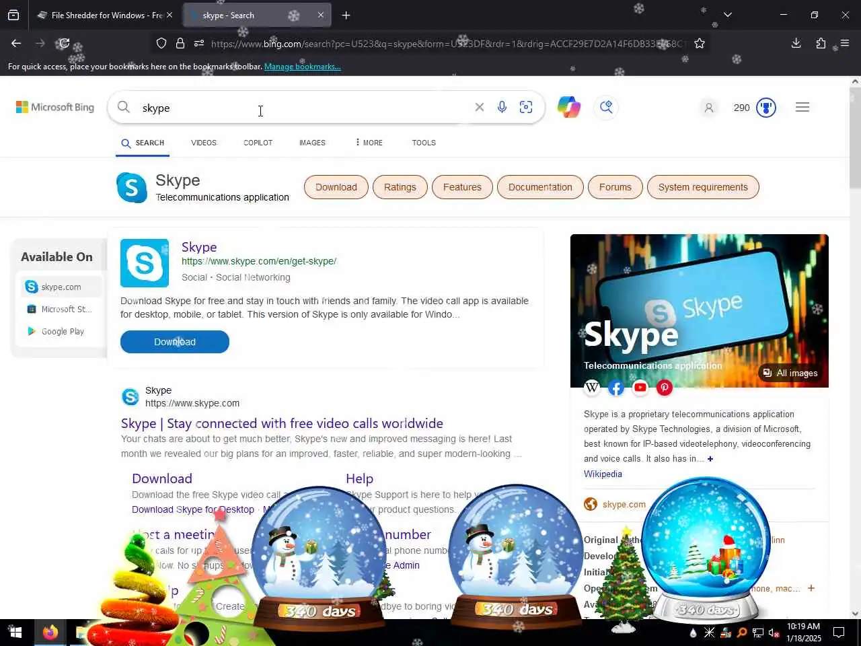Open the tracking protection shield icon

161,43
